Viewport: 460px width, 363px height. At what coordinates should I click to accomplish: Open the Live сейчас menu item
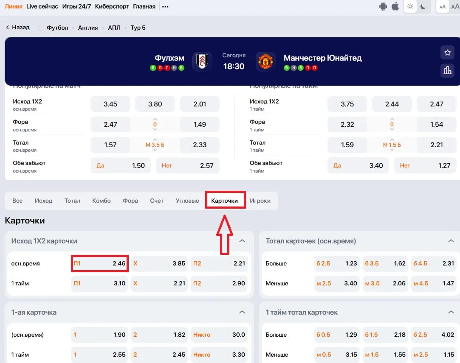[42, 6]
